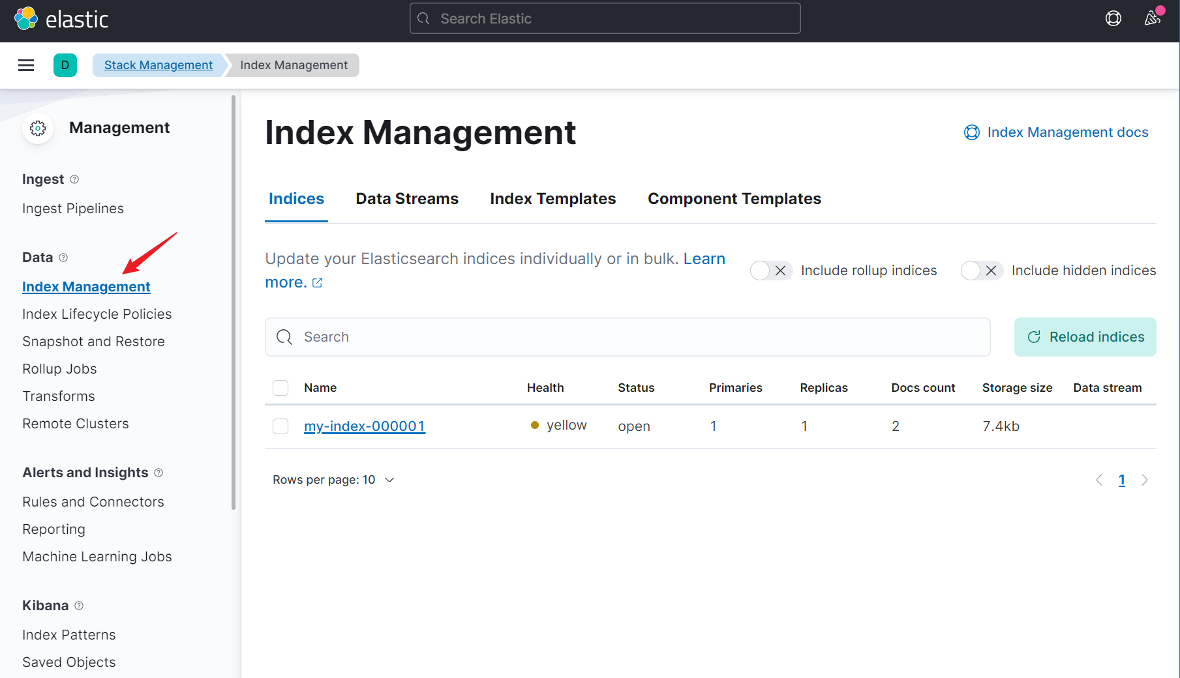Toggle Include hidden indices switch
The width and height of the screenshot is (1180, 678).
(x=982, y=271)
